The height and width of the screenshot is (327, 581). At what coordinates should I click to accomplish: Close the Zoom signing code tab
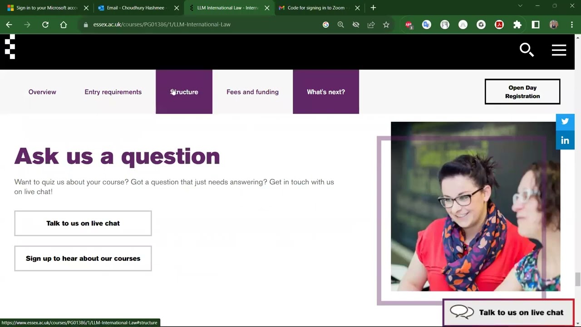357,8
